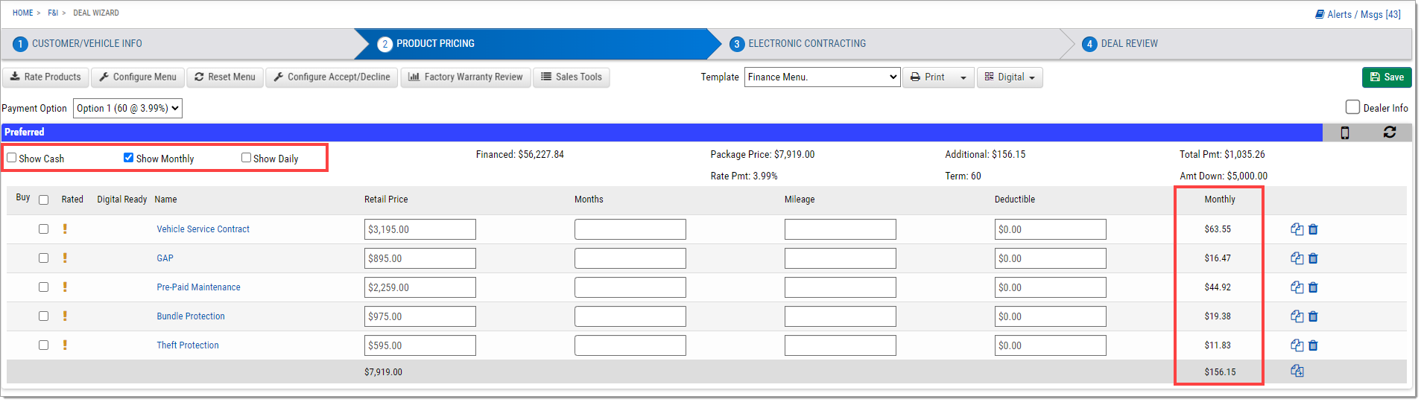
Task: Open Sales Tools
Action: [x=572, y=77]
